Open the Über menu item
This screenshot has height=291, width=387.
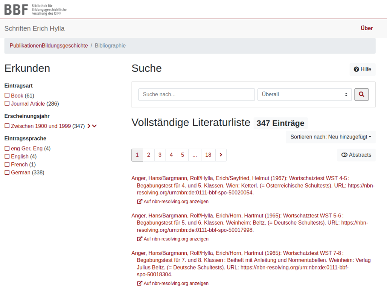[x=367, y=28]
